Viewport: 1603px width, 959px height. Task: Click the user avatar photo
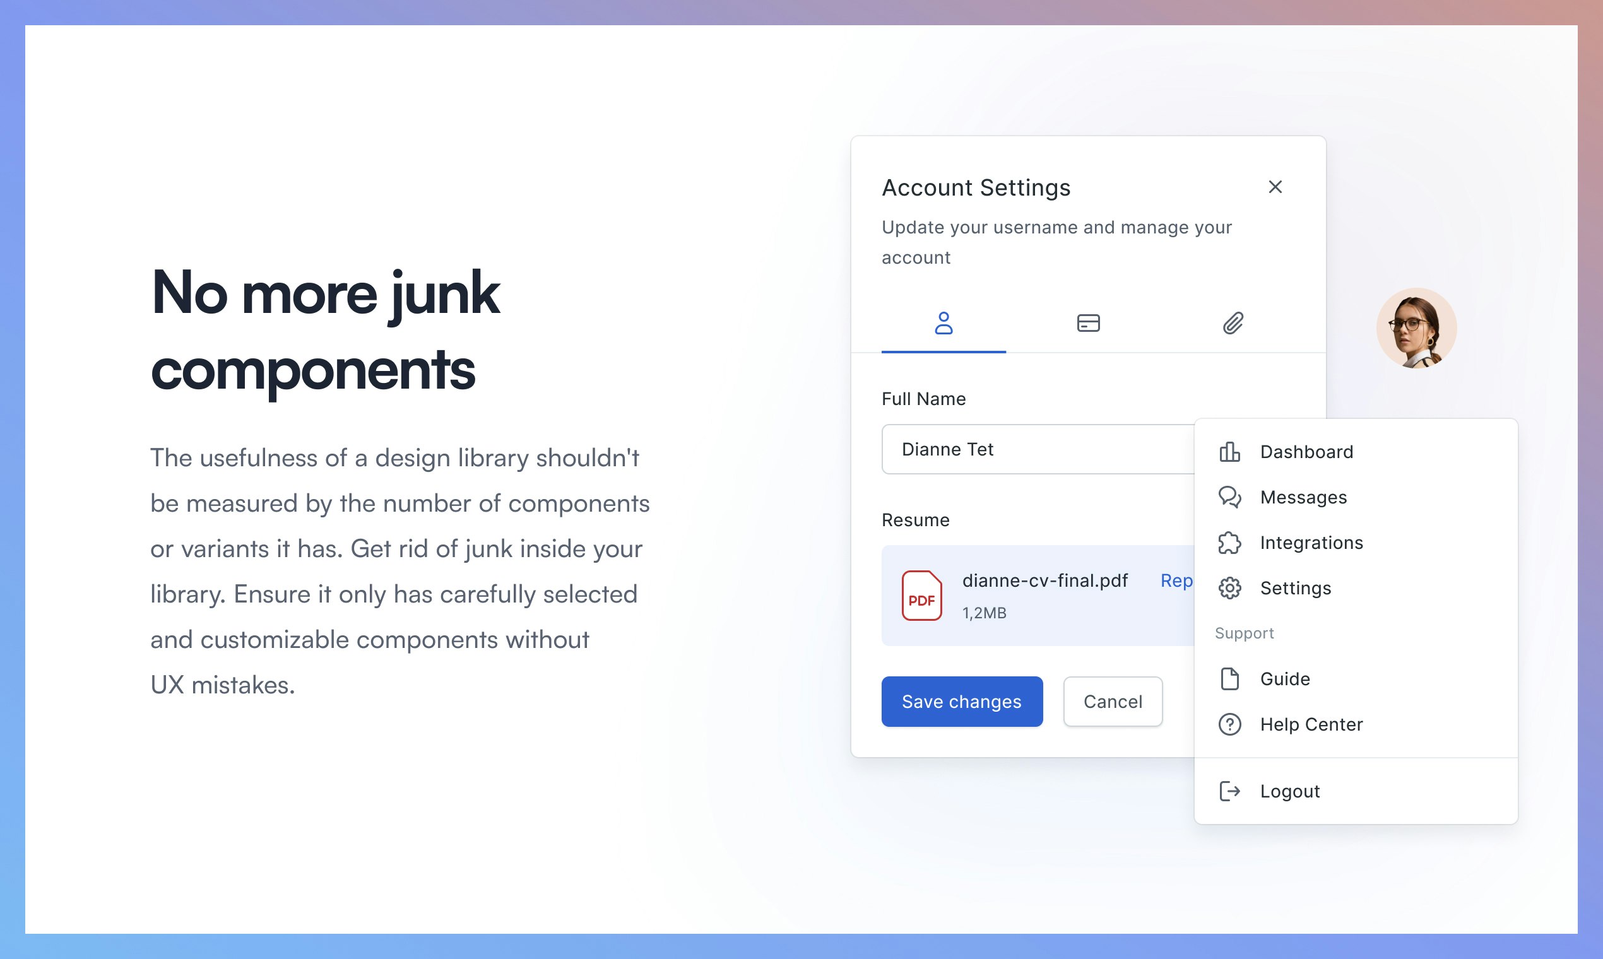click(x=1416, y=328)
